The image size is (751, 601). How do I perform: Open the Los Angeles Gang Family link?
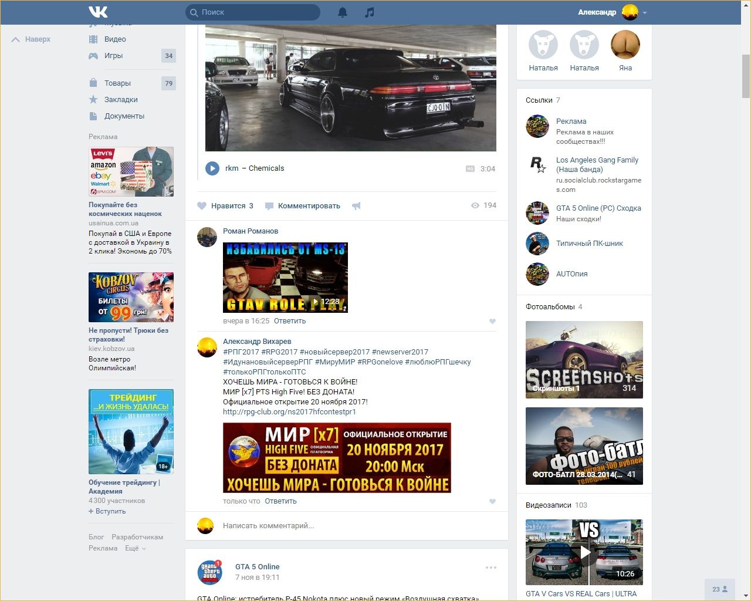(x=597, y=165)
